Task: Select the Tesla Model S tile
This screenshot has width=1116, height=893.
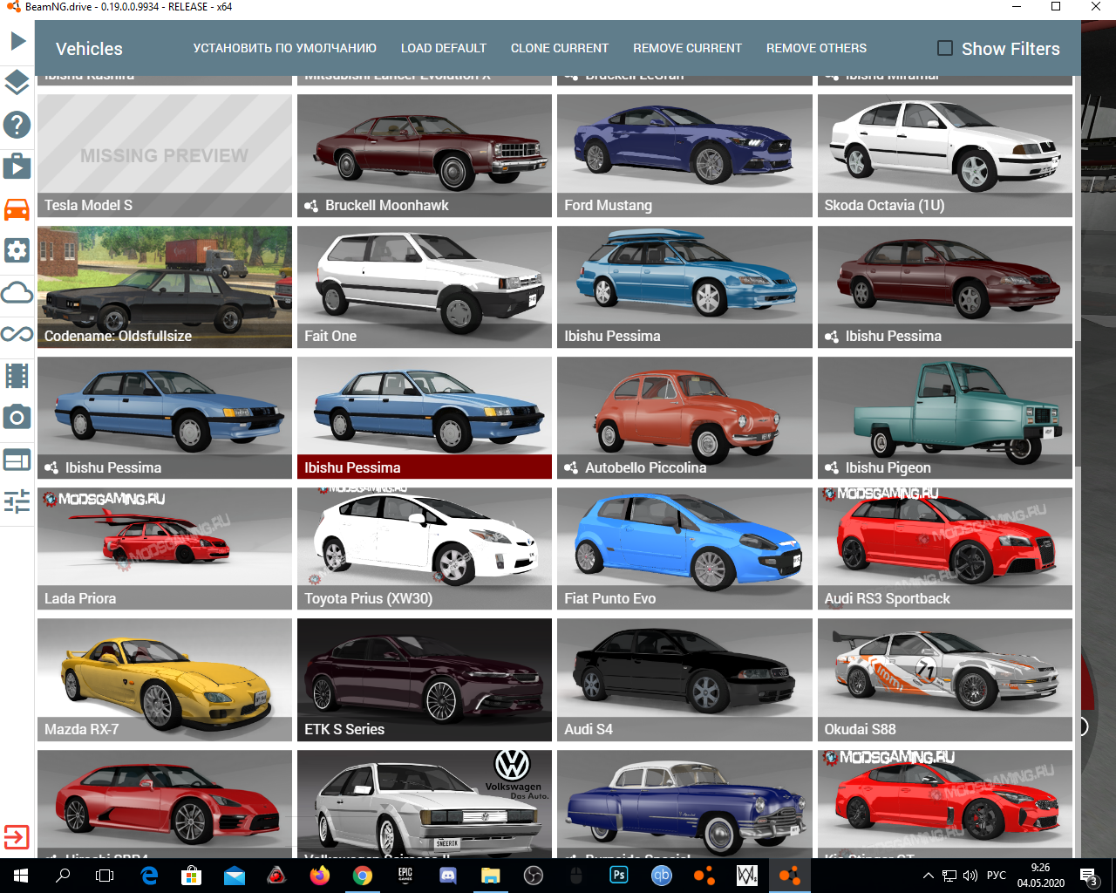Action: pos(165,155)
